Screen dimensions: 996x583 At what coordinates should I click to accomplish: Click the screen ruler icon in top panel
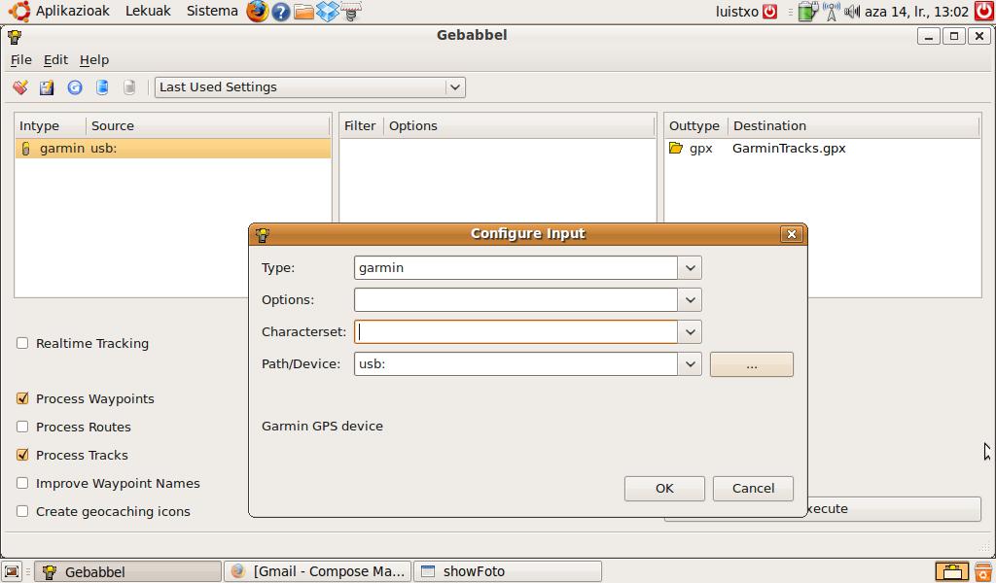click(350, 12)
